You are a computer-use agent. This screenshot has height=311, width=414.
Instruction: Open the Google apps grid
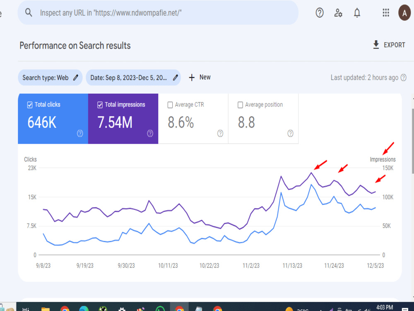click(386, 13)
